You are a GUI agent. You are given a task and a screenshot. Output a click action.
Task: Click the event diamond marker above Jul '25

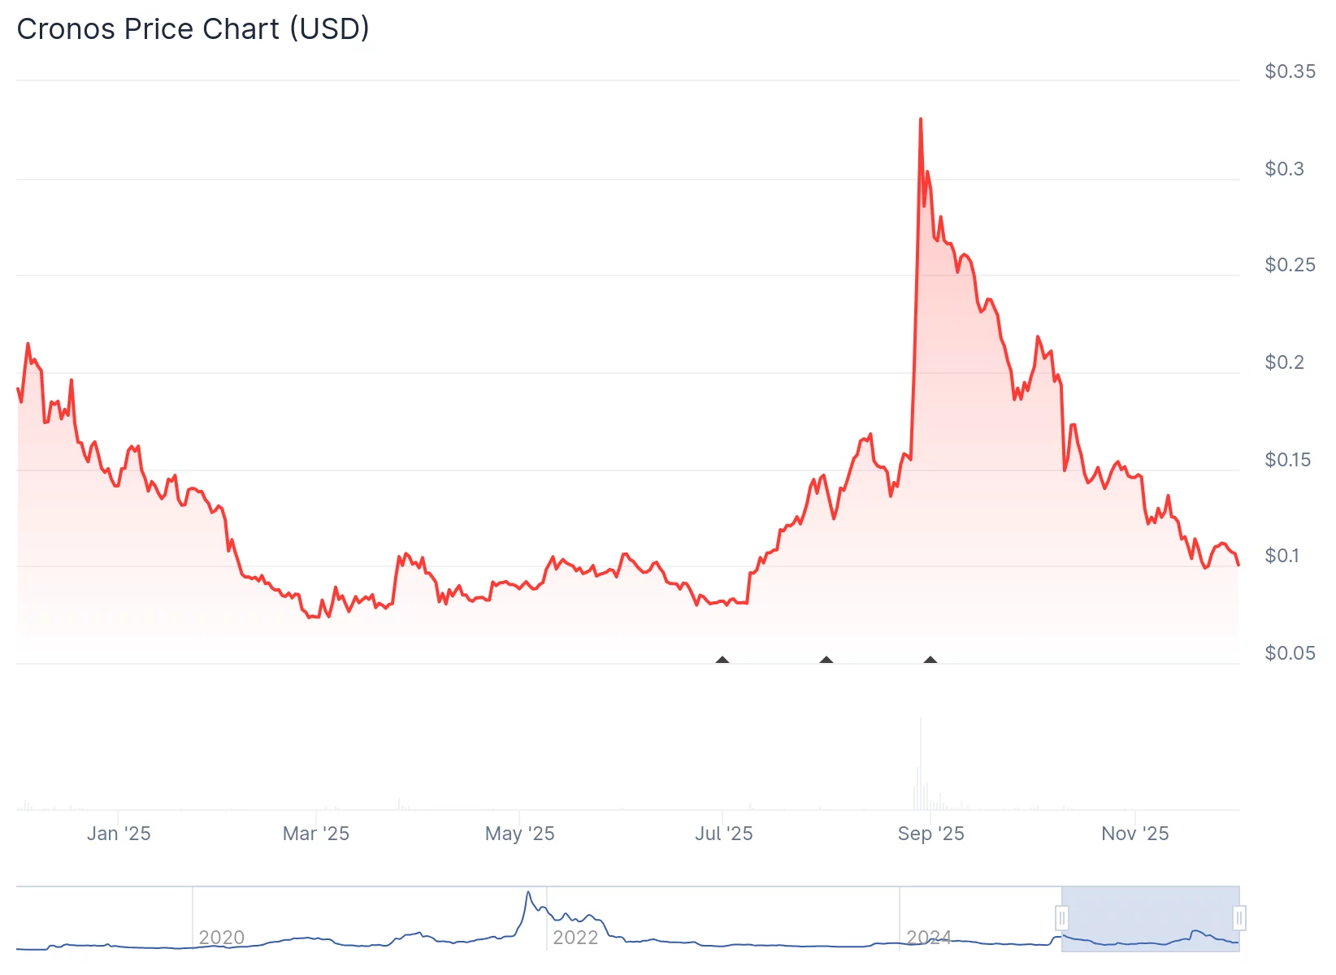(x=722, y=661)
